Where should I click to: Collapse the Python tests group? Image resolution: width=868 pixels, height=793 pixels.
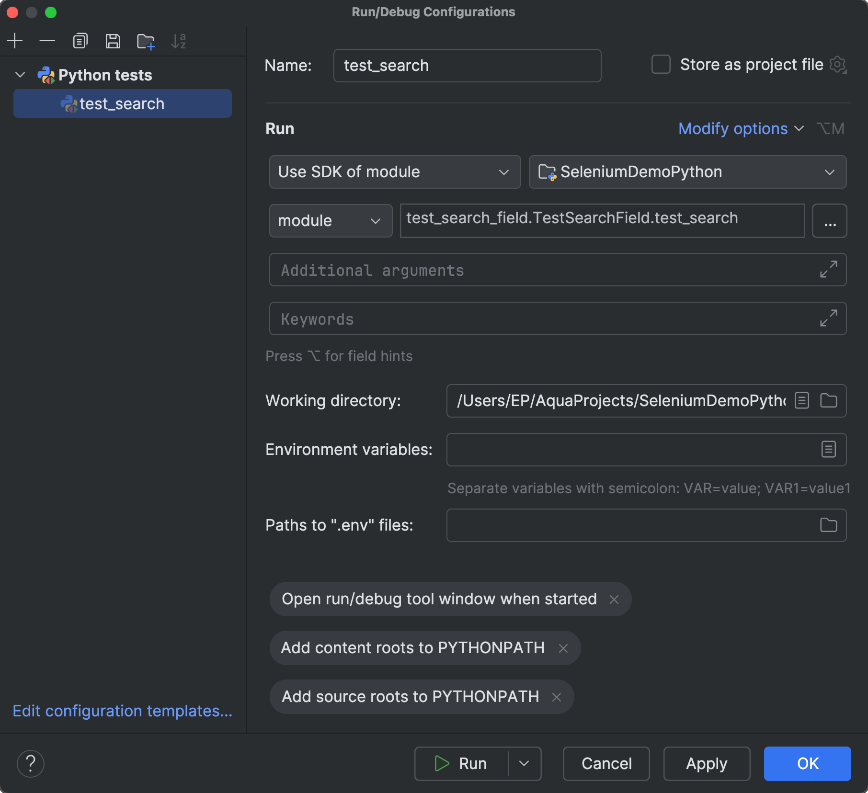[20, 75]
